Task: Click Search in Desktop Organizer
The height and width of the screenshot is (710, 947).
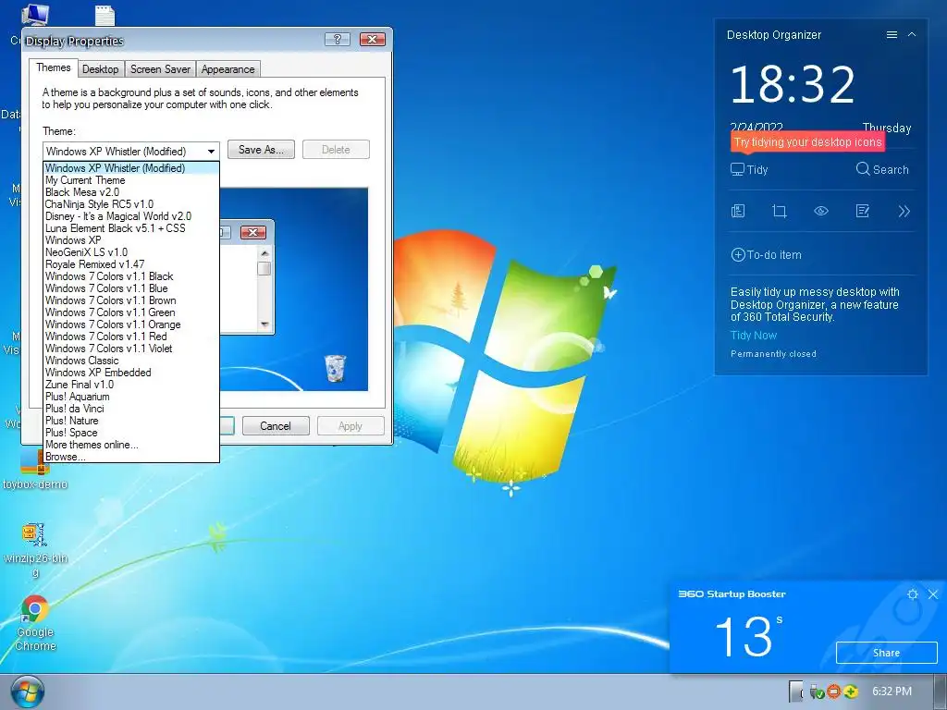Action: 882,170
